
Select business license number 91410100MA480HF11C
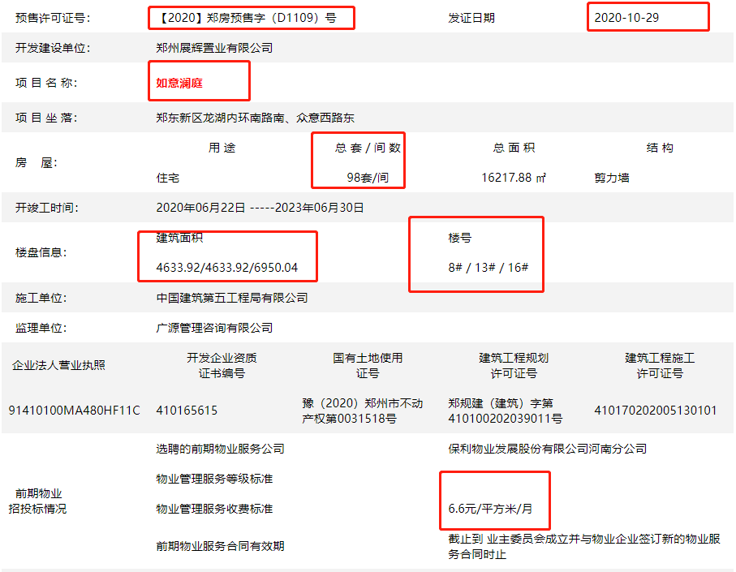click(74, 411)
